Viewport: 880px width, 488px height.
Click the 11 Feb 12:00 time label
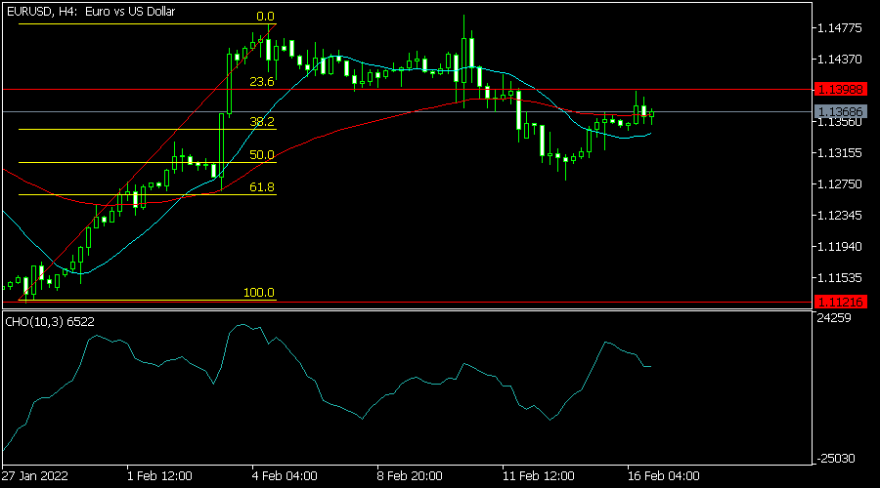(538, 476)
